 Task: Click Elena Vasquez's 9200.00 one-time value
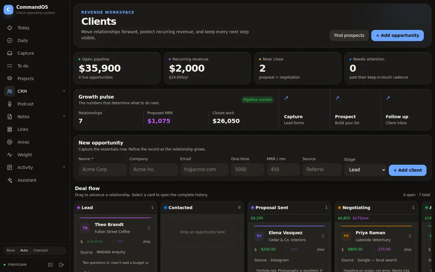coord(268,249)
